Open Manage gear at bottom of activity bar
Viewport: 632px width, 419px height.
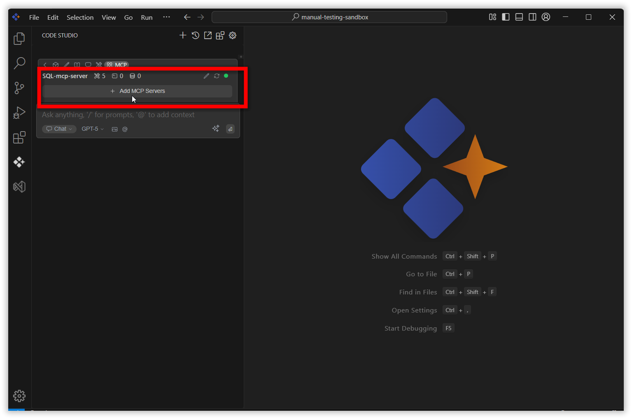19,396
